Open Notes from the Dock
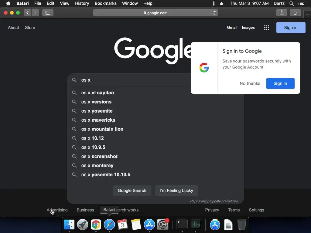This screenshot has height=233, width=311. coord(136,225)
